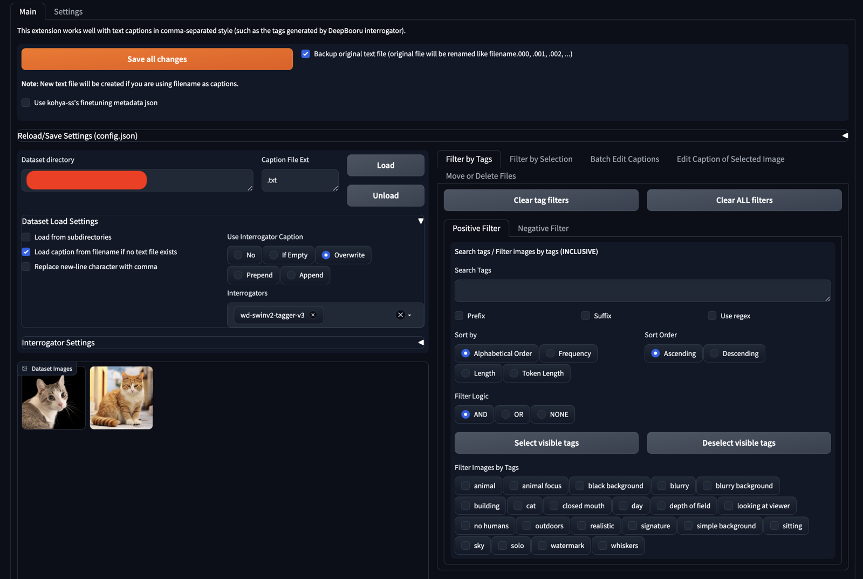Clear all selected interrogators
The height and width of the screenshot is (579, 863).
click(x=400, y=315)
